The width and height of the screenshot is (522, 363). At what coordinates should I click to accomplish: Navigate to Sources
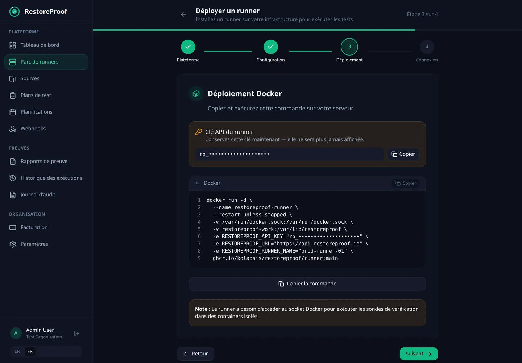click(x=46, y=79)
